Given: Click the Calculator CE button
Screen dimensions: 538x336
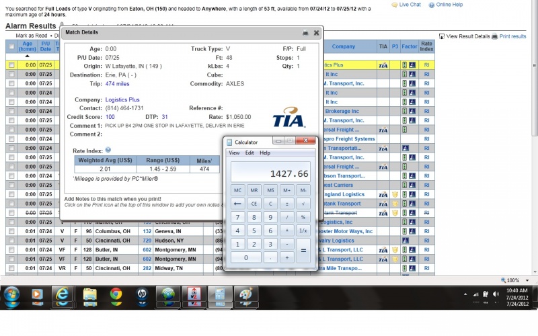Looking at the screenshot, I should tap(254, 204).
